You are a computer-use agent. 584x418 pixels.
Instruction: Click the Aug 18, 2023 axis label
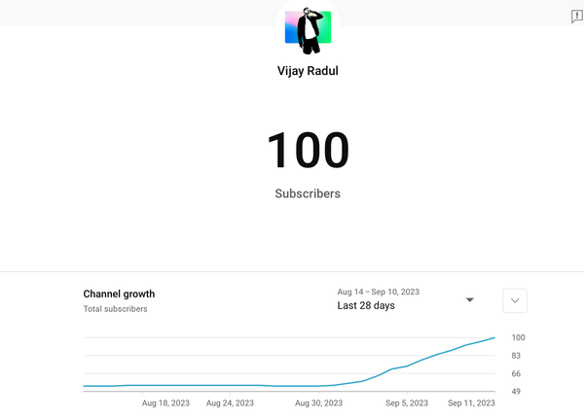(165, 402)
